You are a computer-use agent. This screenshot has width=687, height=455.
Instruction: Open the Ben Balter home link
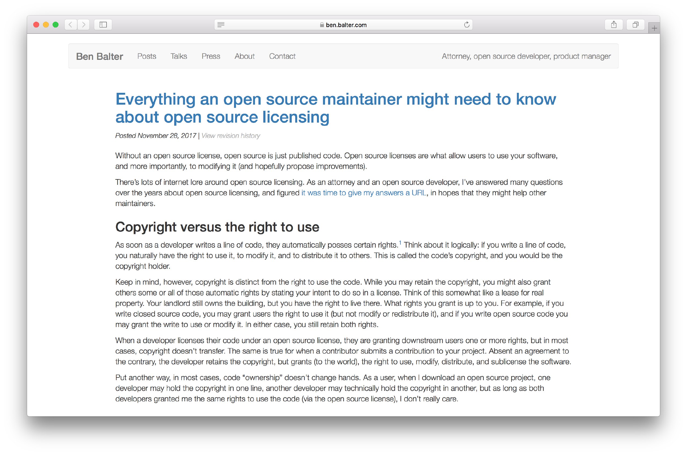tap(100, 56)
